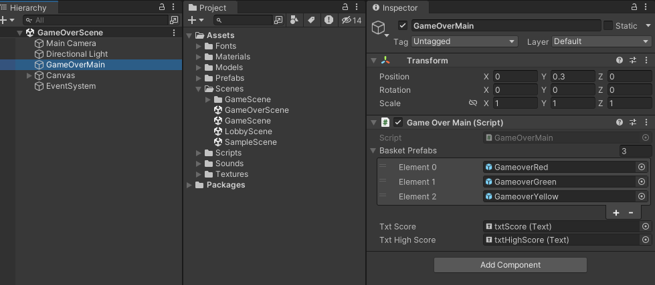Open Game Over Main script help icon
The height and width of the screenshot is (285, 655).
(620, 123)
